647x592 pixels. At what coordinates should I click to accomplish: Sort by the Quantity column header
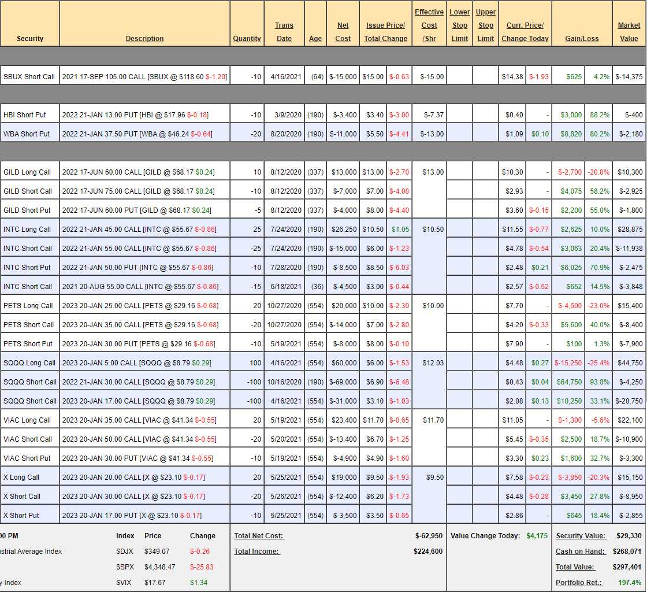[247, 39]
